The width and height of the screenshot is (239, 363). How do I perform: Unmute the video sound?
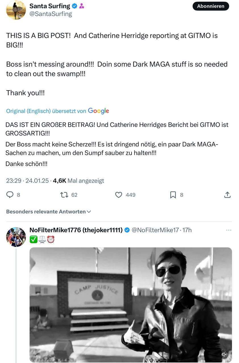click(224, 354)
